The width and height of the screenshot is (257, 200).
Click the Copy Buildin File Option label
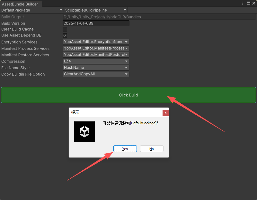pyautogui.click(x=23, y=74)
